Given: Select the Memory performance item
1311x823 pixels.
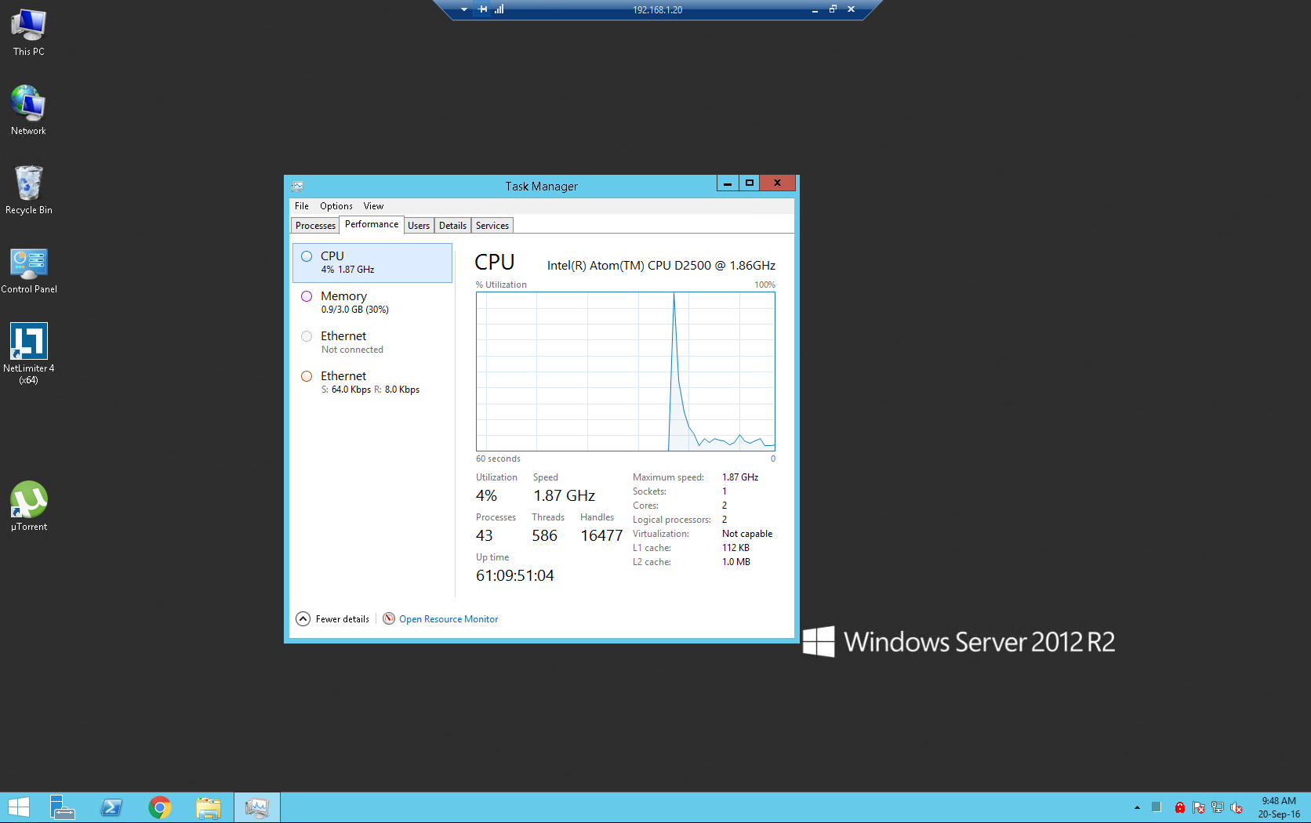Looking at the screenshot, I should coord(372,303).
